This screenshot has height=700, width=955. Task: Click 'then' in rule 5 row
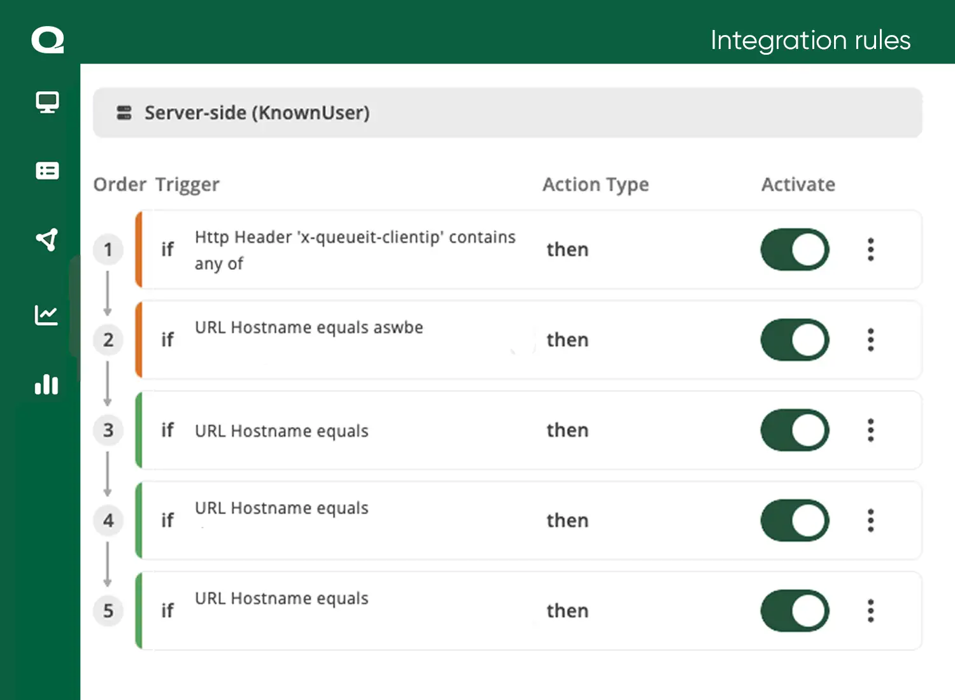(x=567, y=611)
